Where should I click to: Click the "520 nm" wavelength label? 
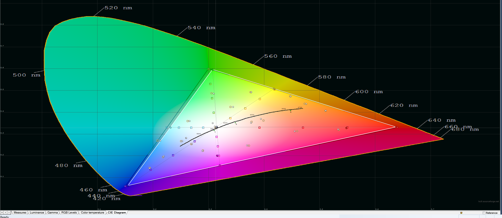pyautogui.click(x=118, y=8)
